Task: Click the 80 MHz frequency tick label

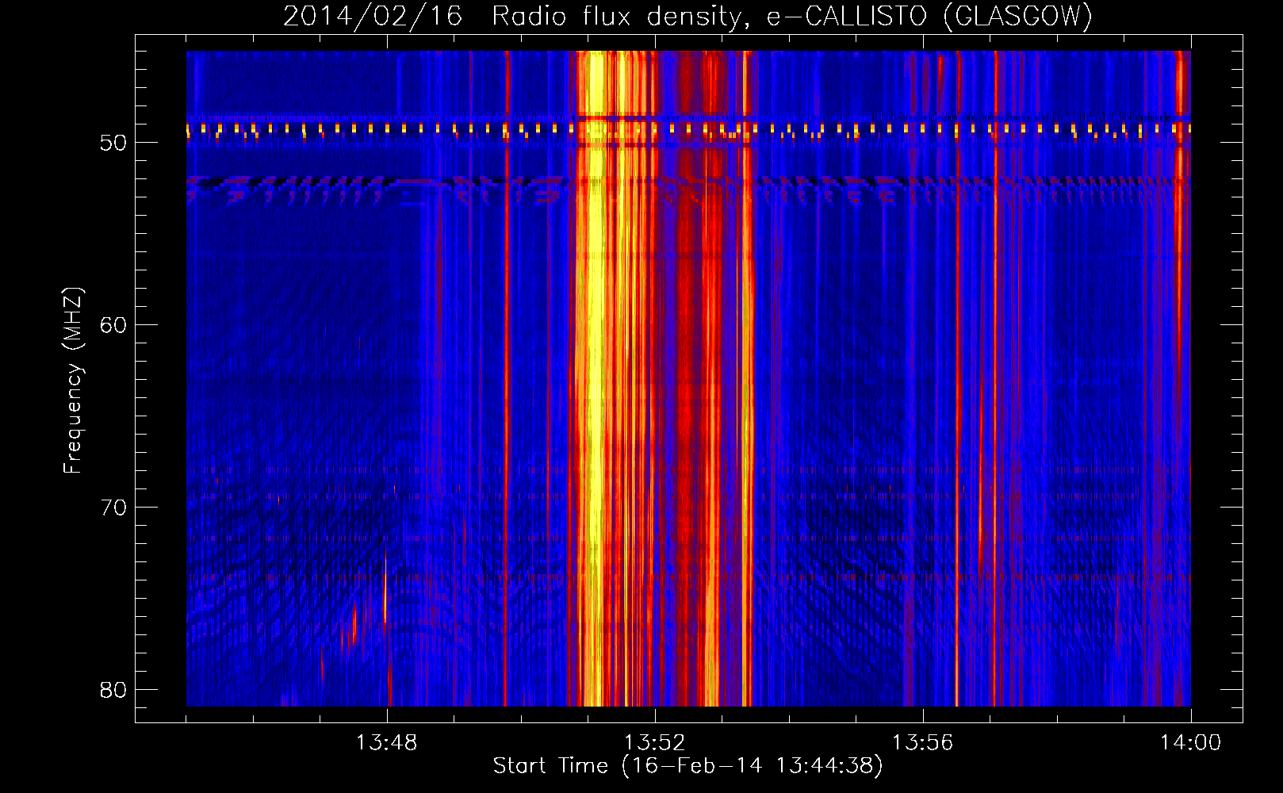Action: coord(113,690)
